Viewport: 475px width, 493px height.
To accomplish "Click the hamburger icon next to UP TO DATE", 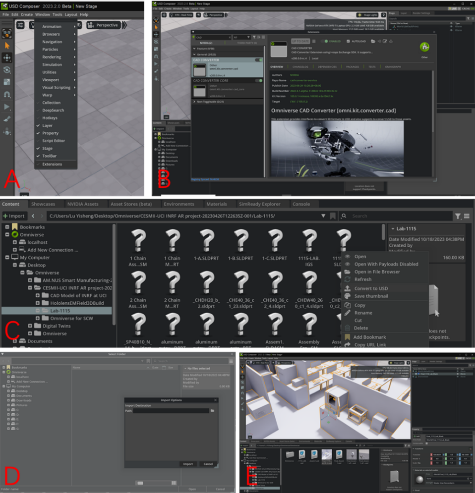I will (314, 41).
